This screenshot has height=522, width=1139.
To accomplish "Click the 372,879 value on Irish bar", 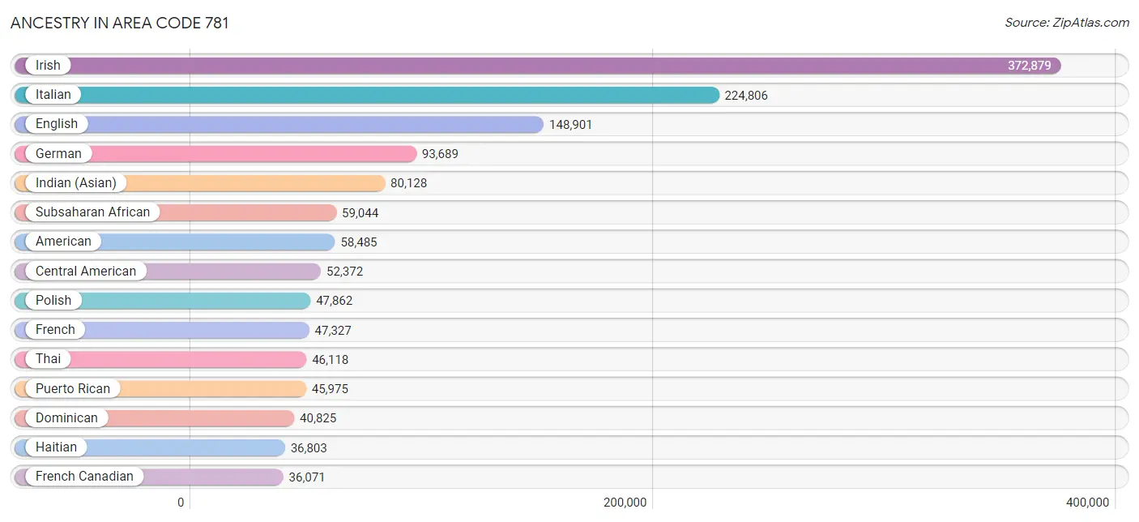I will click(x=1030, y=66).
